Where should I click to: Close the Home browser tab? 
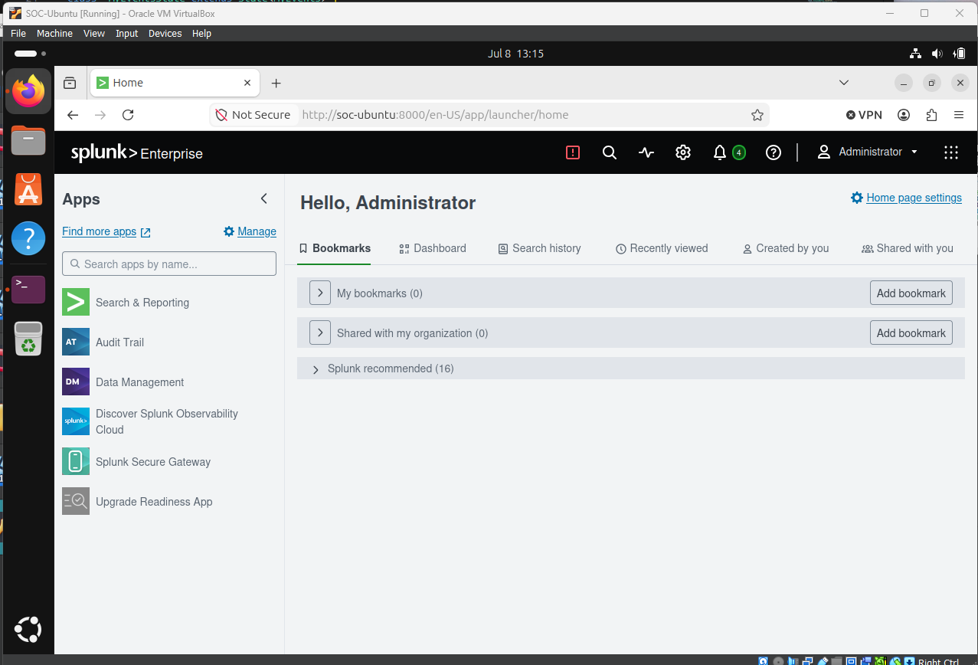(247, 83)
